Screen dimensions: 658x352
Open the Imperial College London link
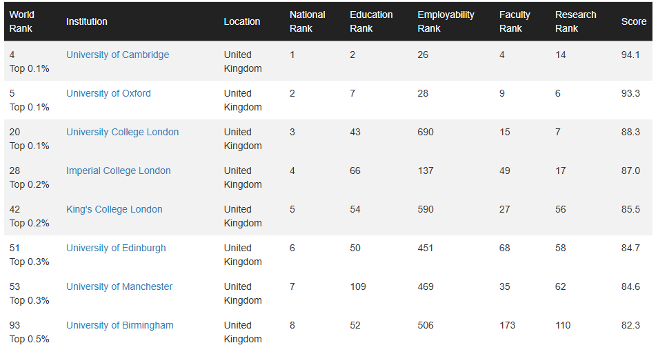coord(118,171)
